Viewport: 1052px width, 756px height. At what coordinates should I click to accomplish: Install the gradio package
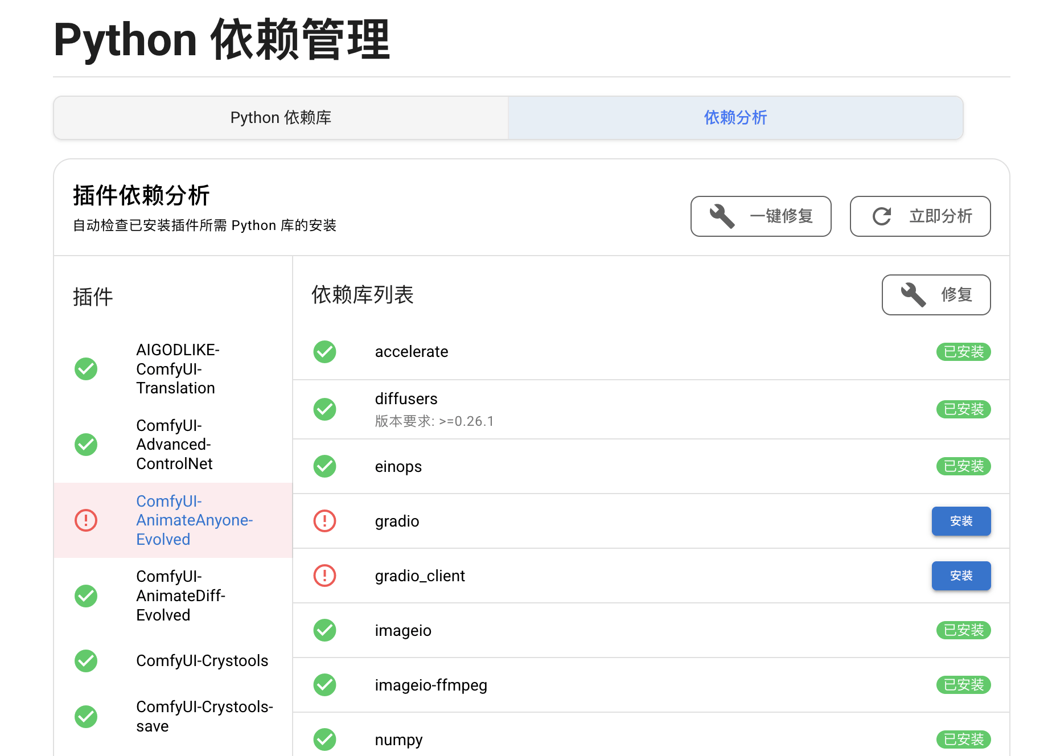[x=961, y=521]
